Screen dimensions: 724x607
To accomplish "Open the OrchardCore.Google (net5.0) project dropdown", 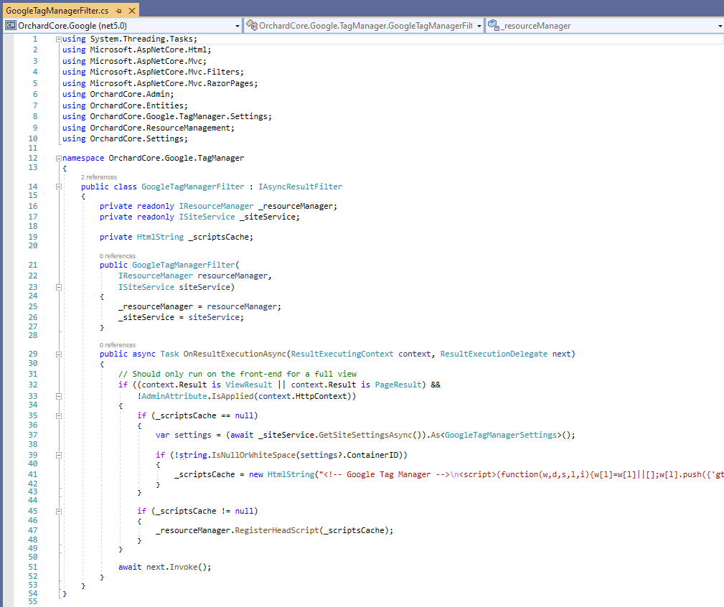I will coord(238,26).
